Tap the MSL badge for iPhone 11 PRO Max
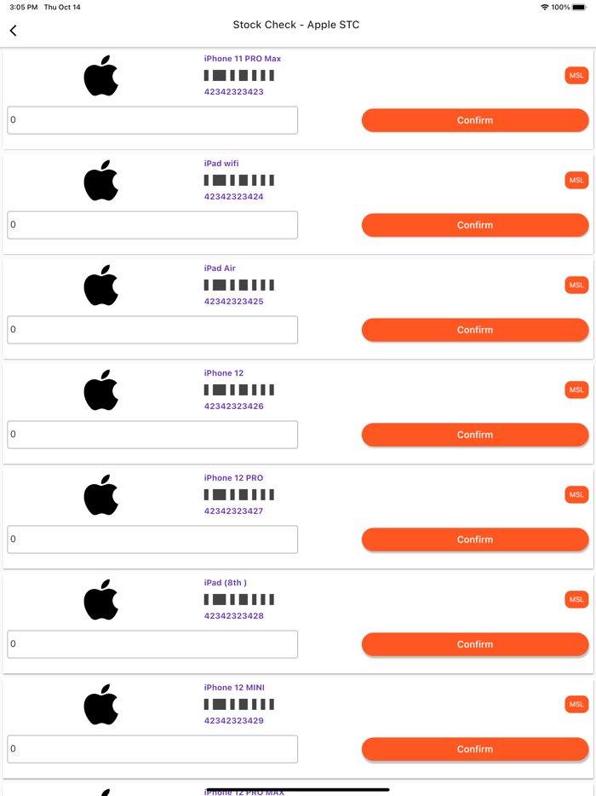The width and height of the screenshot is (596, 796). click(x=576, y=75)
